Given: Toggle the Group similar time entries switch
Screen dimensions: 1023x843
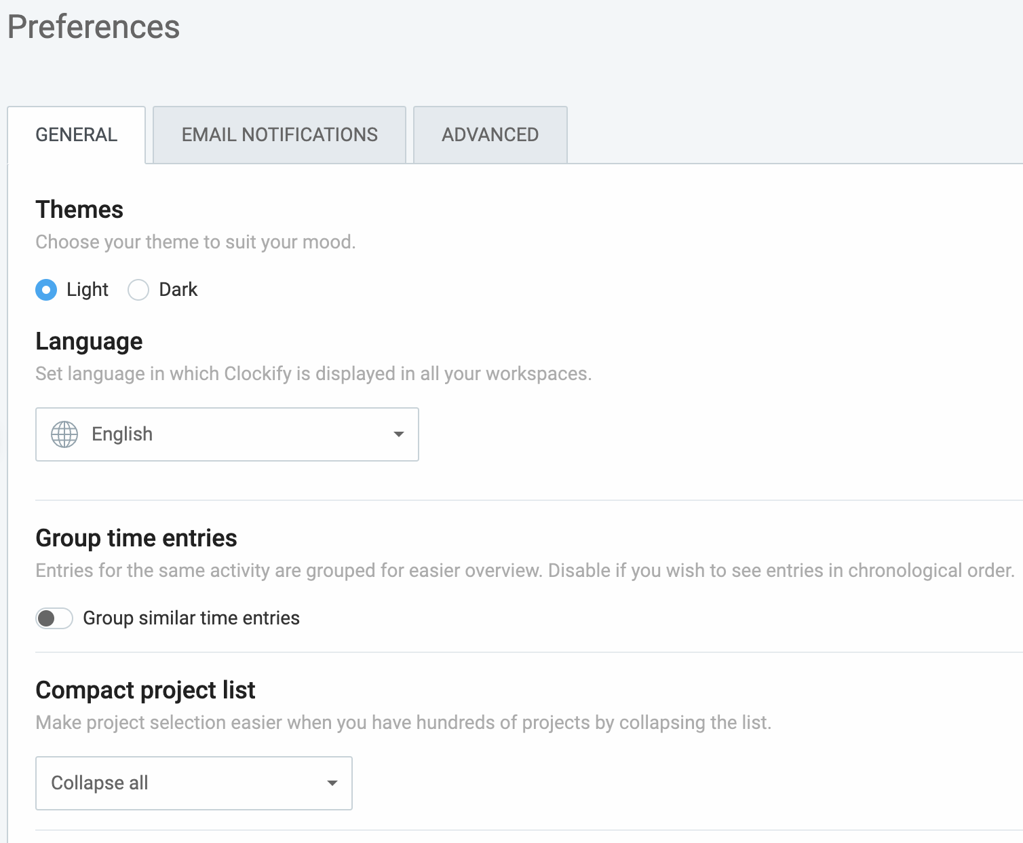Looking at the screenshot, I should 54,618.
